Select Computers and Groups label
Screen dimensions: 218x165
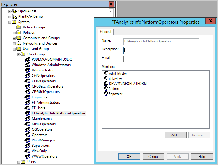click(41, 38)
